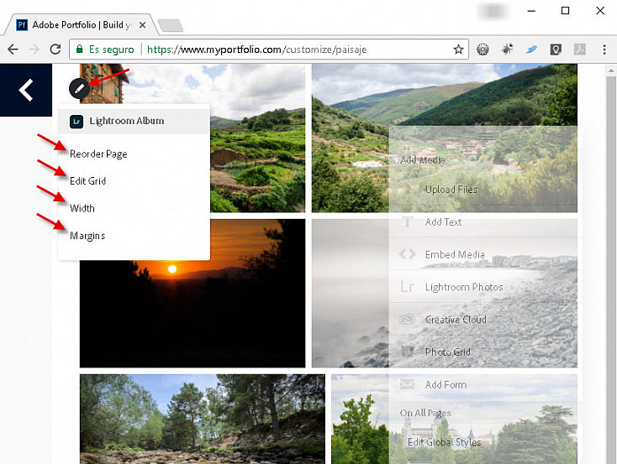This screenshot has width=617, height=464.
Task: Click the Photo Grid icon
Action: [407, 352]
